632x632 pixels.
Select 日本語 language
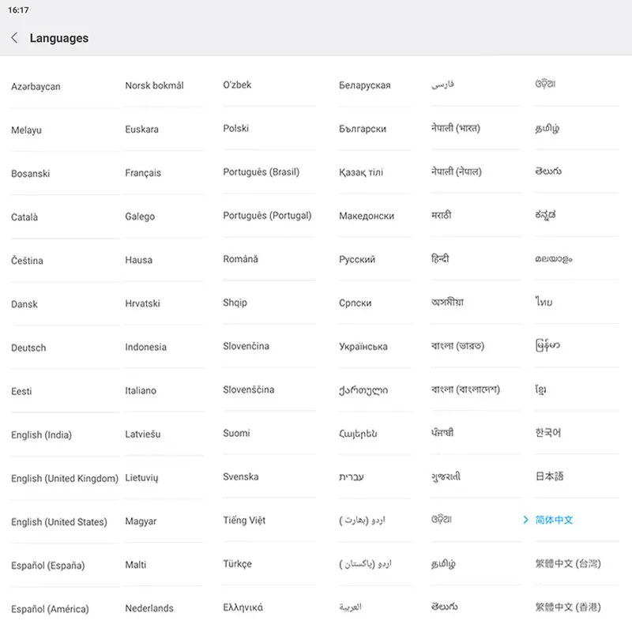tap(550, 477)
